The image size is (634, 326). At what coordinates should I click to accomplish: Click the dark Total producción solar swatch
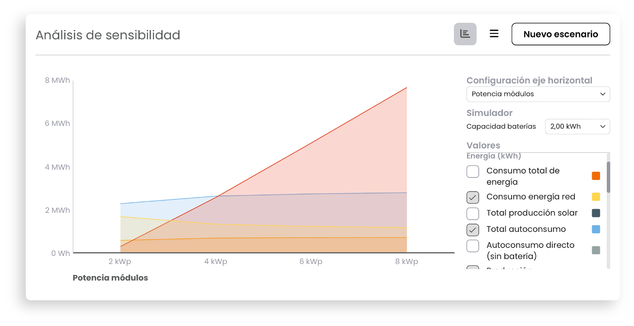click(596, 213)
